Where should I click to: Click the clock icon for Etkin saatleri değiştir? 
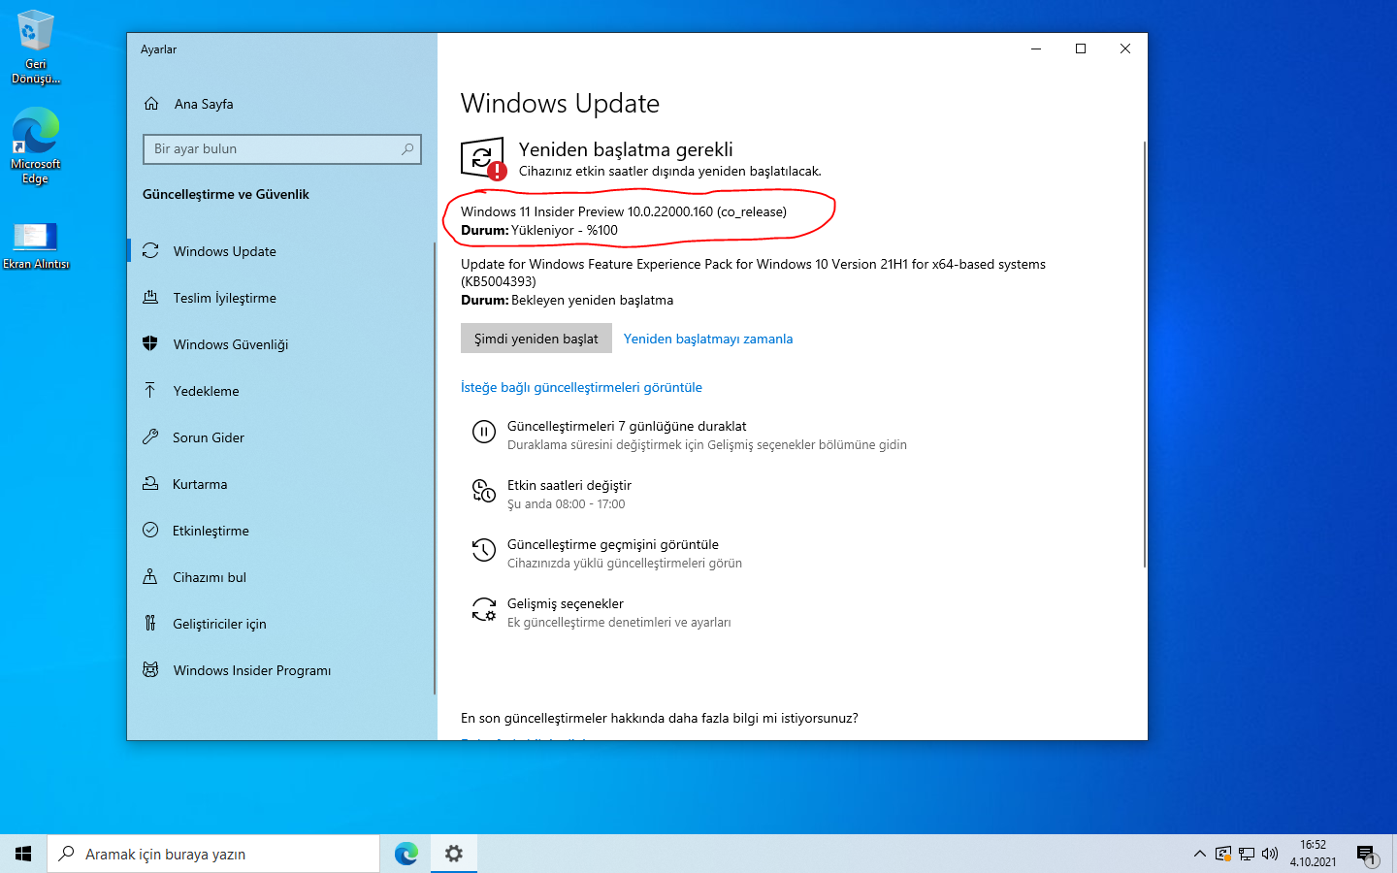[x=484, y=491]
